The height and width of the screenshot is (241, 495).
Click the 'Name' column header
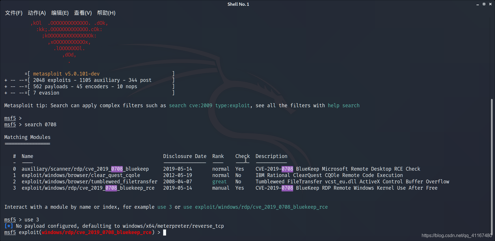pos(27,156)
